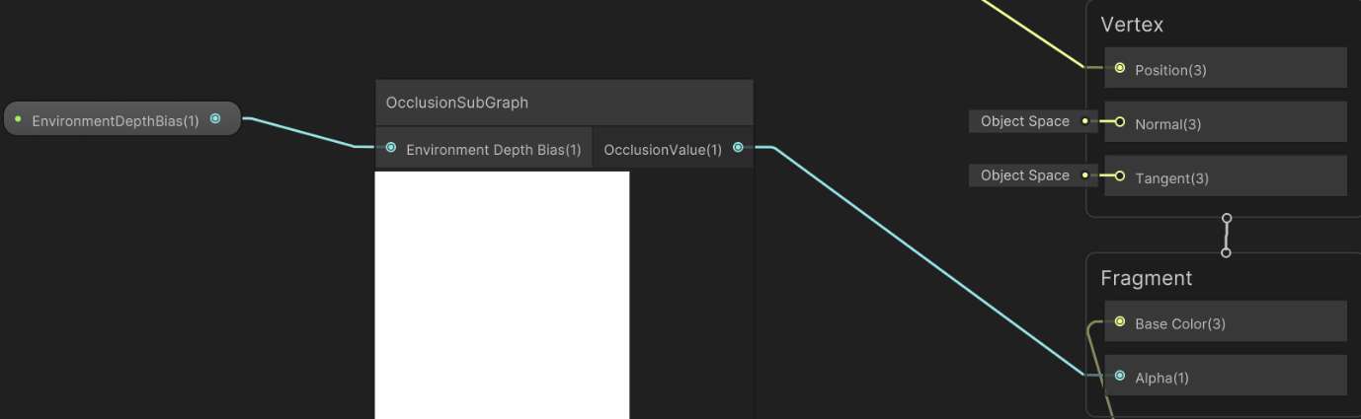The height and width of the screenshot is (419, 1361).
Task: Click the OcclusionValue output port circle
Action: click(x=738, y=148)
